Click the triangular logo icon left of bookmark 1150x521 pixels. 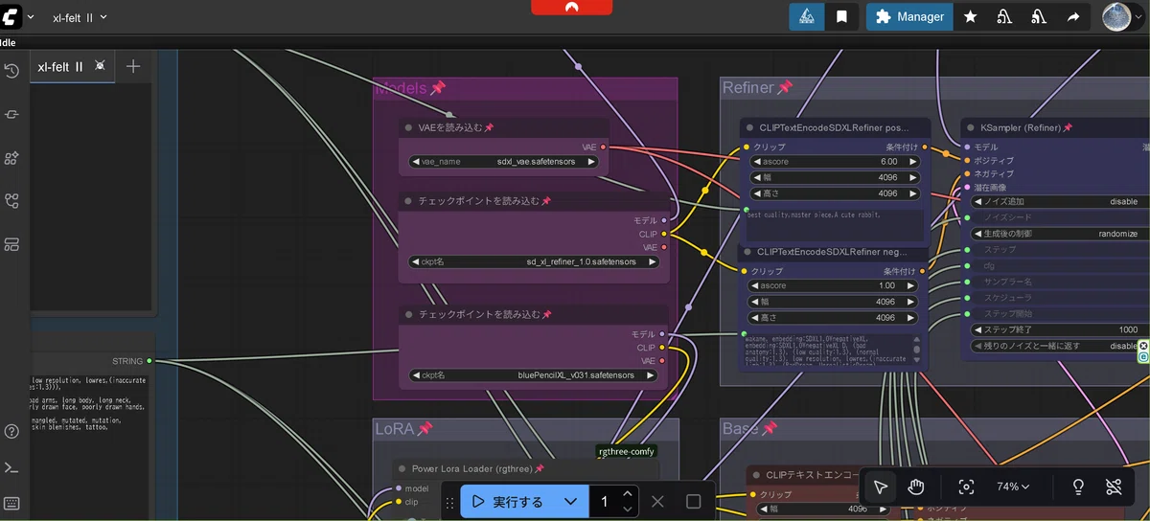tap(807, 17)
